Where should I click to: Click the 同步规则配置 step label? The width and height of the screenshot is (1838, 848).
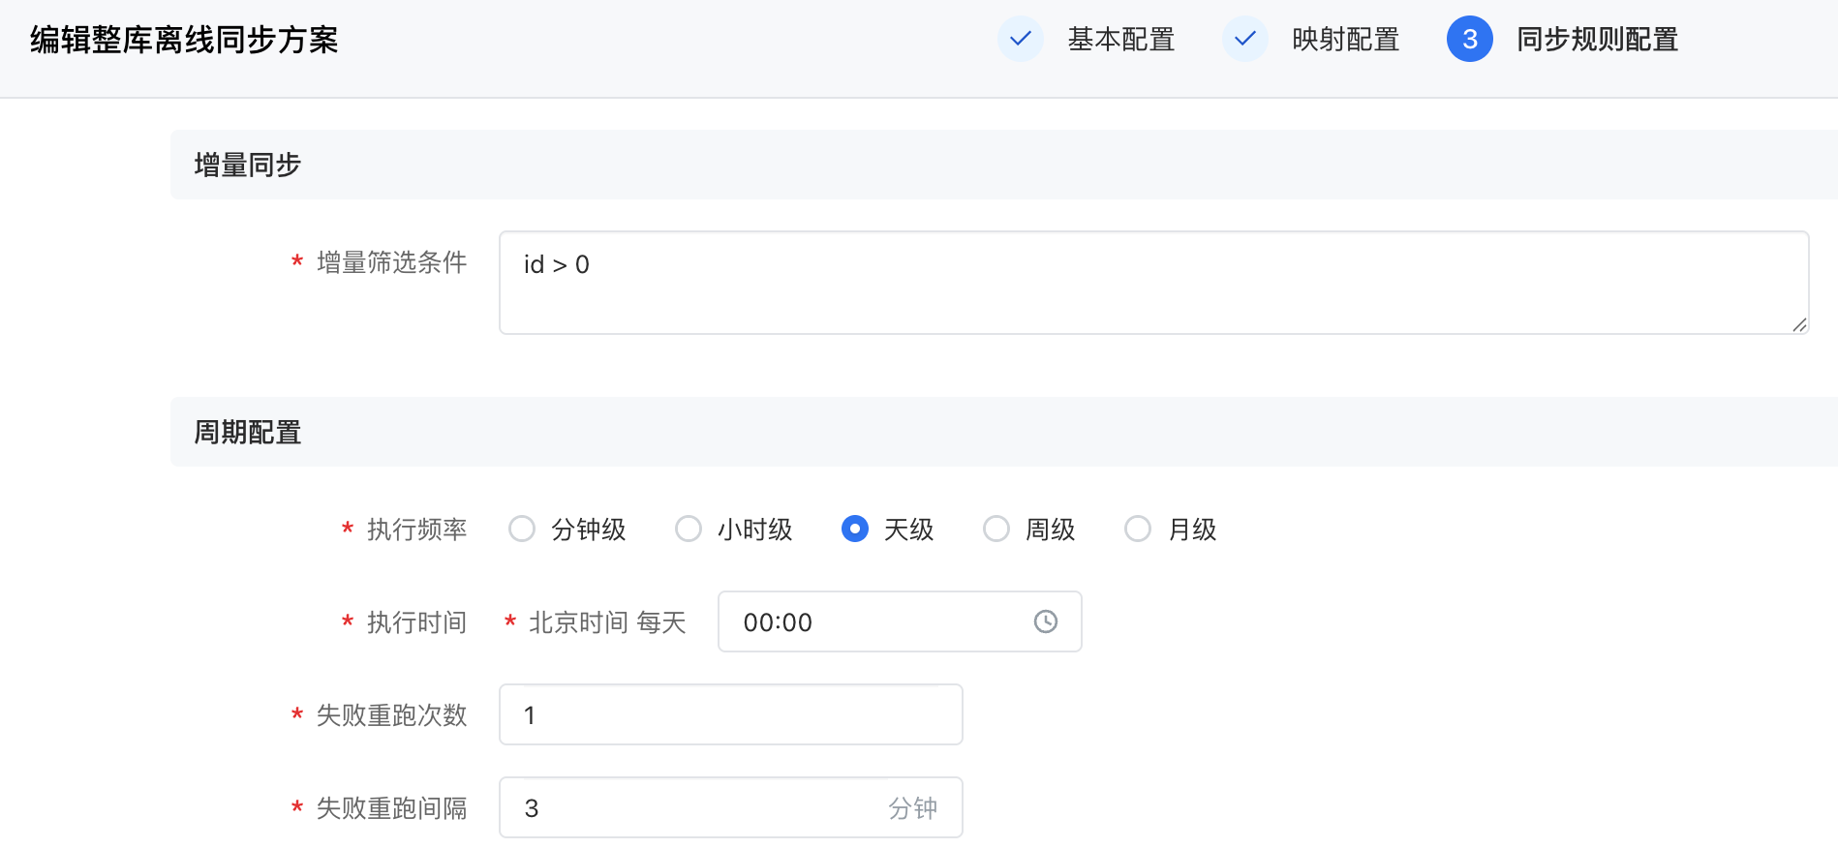pyautogui.click(x=1598, y=39)
